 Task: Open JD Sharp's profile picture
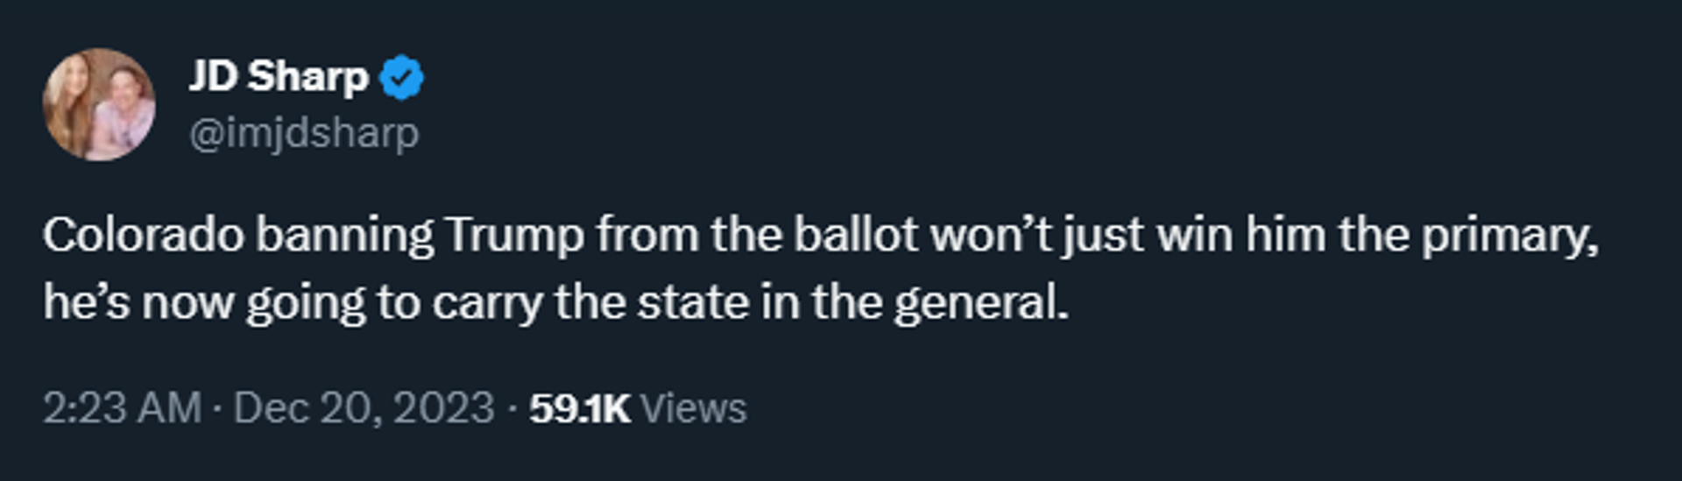click(x=99, y=104)
